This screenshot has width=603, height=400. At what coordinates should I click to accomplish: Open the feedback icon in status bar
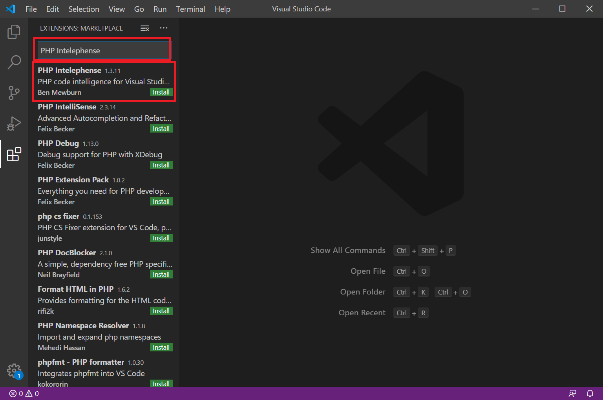click(x=573, y=393)
